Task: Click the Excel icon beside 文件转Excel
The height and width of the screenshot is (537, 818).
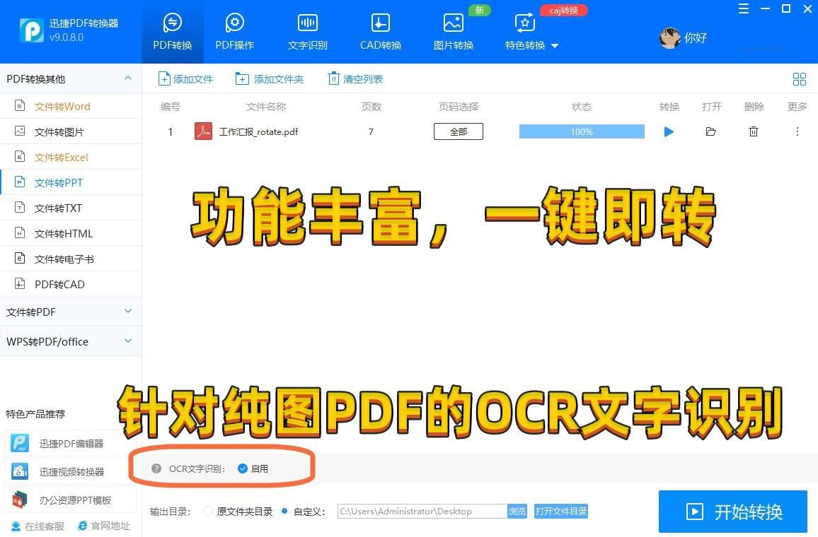Action: click(20, 157)
